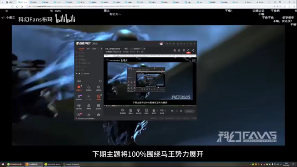Screen dimensions: 297x167
Task: Open the browser hamburger menu
Action: point(294,6)
